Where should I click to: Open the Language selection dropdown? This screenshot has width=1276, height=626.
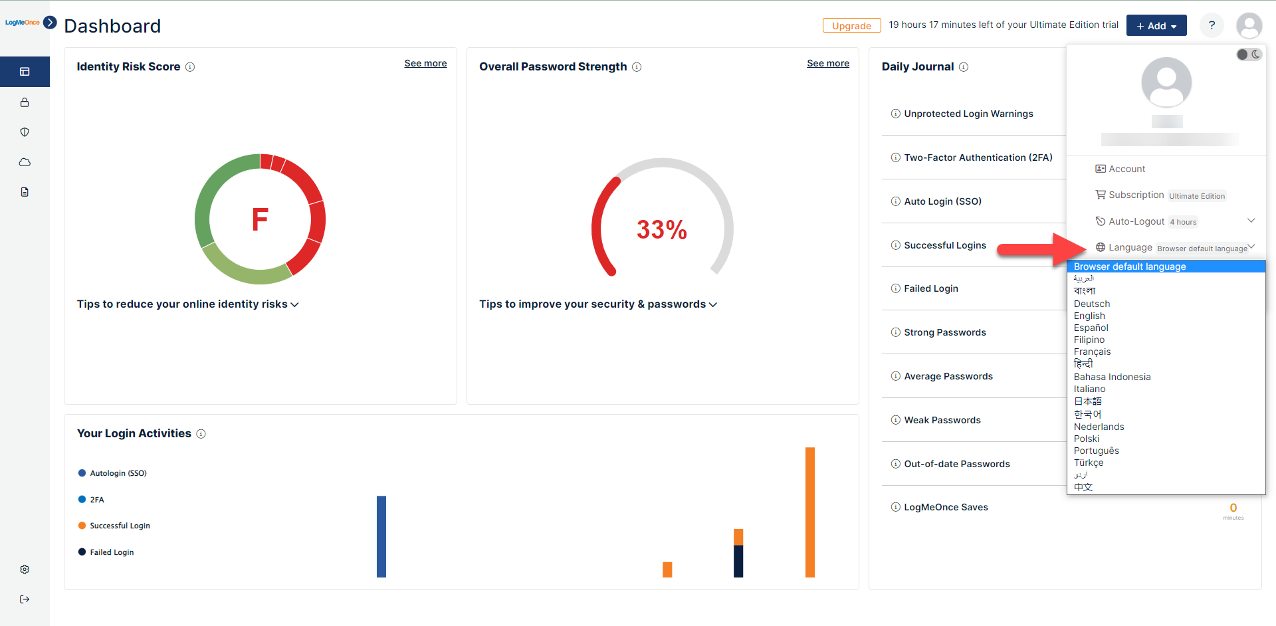[x=1175, y=247]
